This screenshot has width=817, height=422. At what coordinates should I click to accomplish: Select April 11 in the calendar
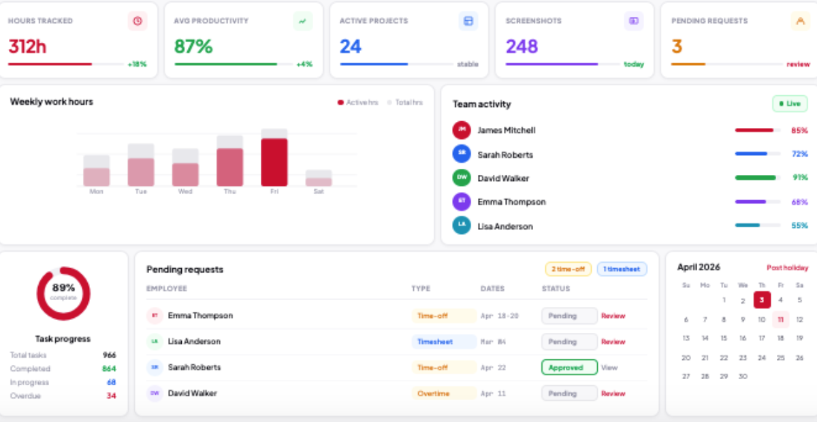[781, 319]
